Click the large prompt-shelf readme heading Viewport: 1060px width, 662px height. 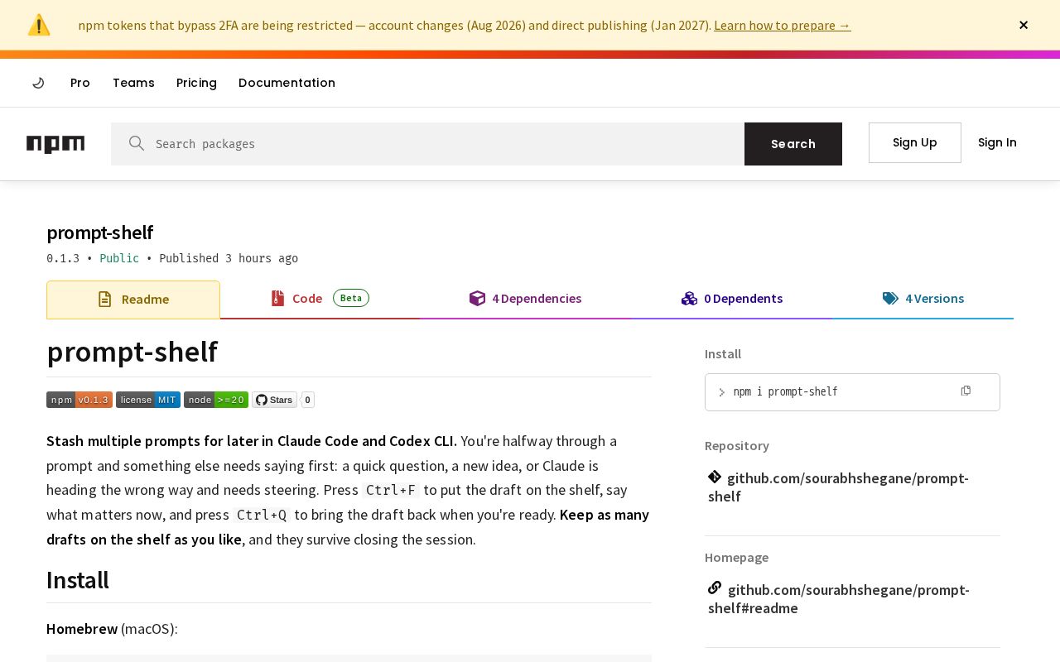pos(132,352)
